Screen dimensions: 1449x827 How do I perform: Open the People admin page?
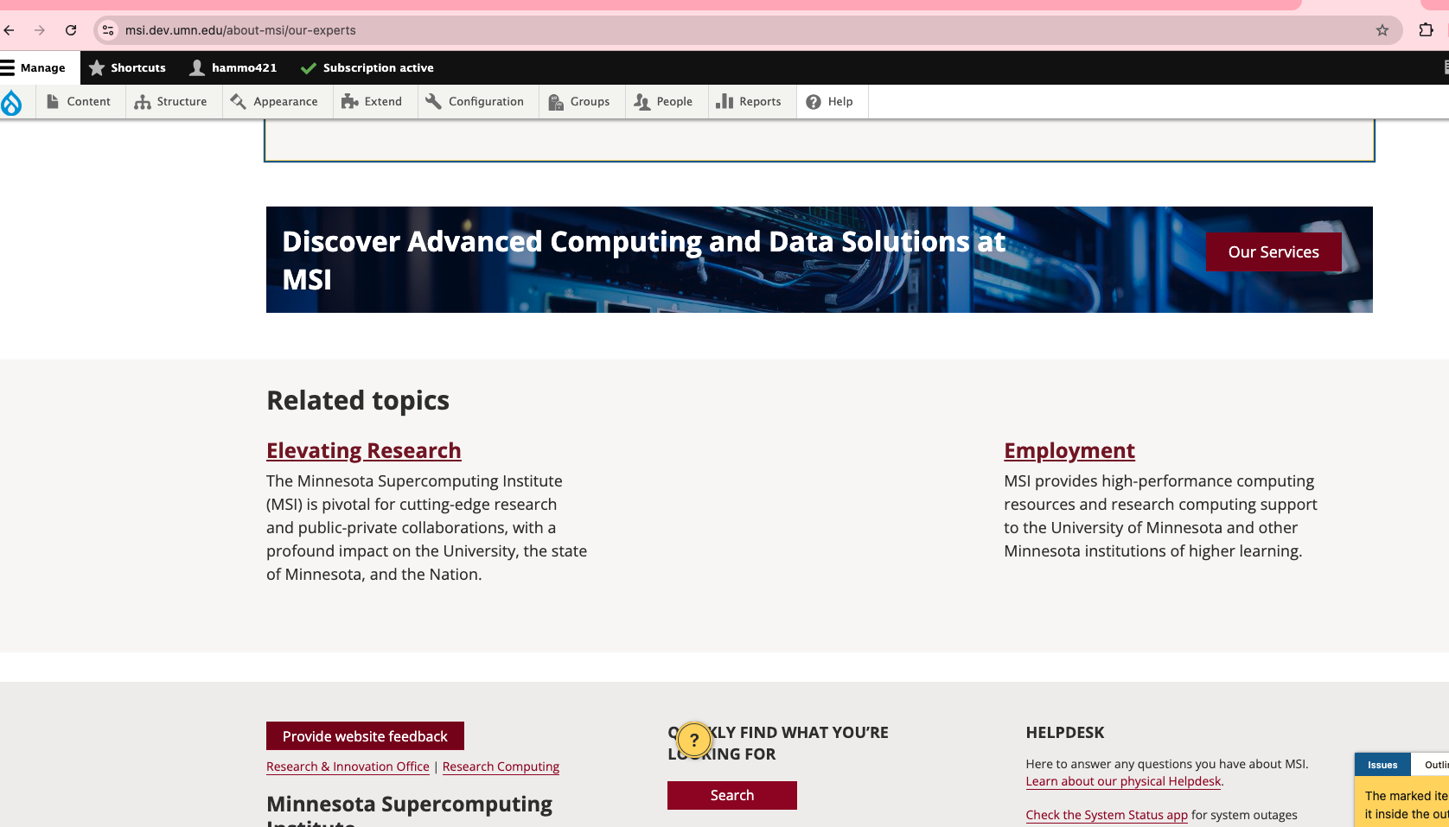[x=664, y=101]
